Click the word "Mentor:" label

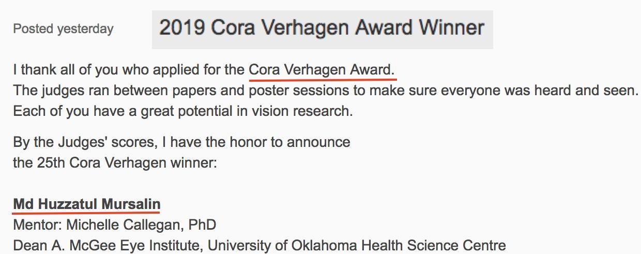click(34, 225)
